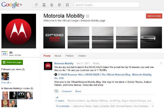Click the Comment link under the post
The image size is (164, 108).
(x=67, y=91)
